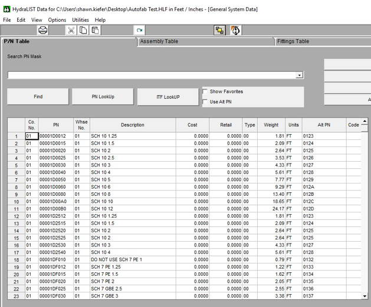Select row header number 23
The width and height of the screenshot is (371, 307).
tap(16, 296)
